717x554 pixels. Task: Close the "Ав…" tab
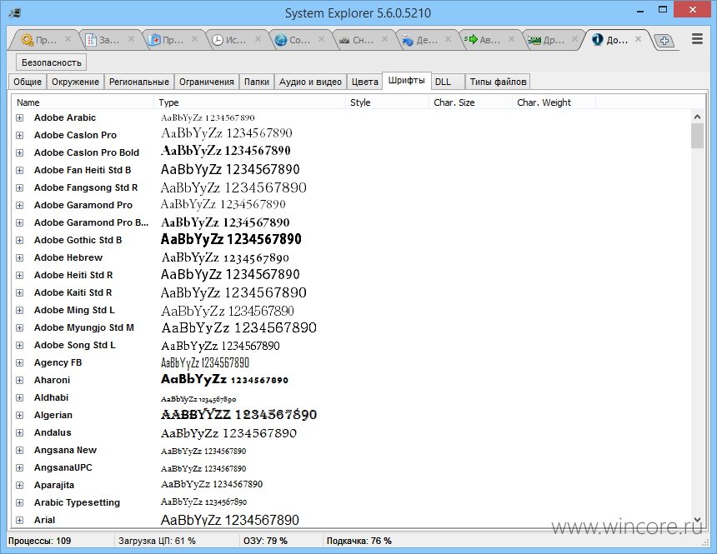pyautogui.click(x=512, y=39)
